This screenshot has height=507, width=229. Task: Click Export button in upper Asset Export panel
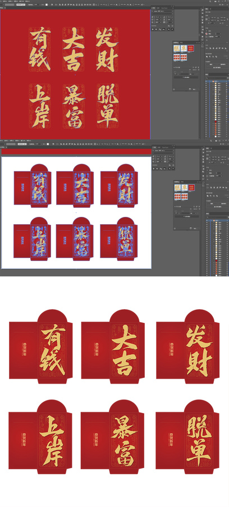(x=195, y=89)
